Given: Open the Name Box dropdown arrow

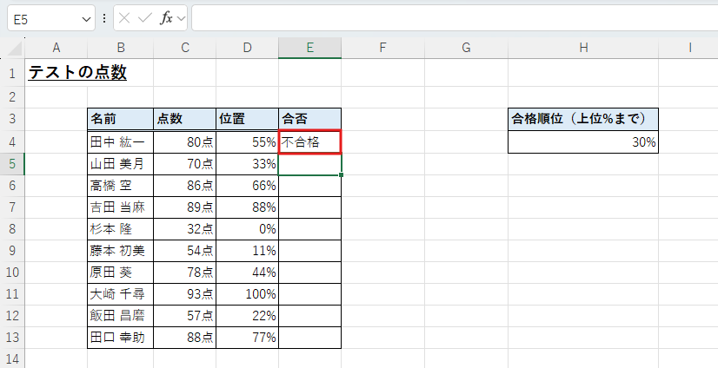Looking at the screenshot, I should [x=85, y=18].
